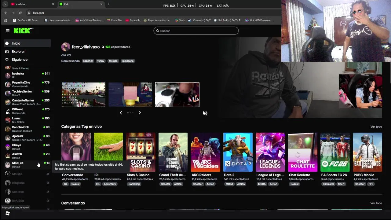
Task: Click the kick.com address bar
Action: [153, 13]
